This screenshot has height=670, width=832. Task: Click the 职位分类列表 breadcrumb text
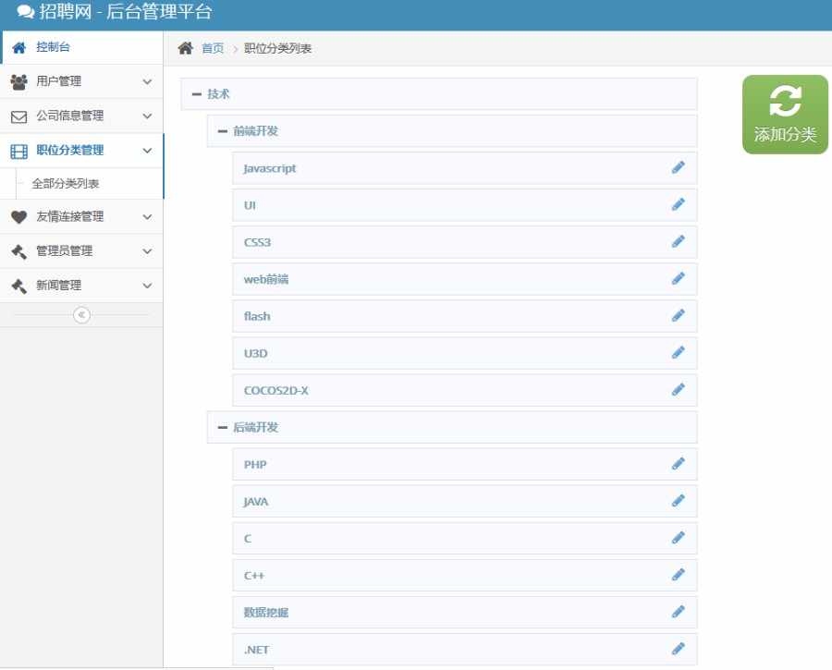pos(277,48)
